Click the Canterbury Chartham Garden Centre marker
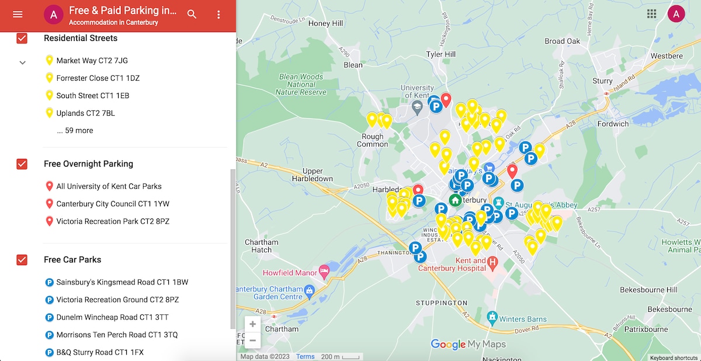 (x=310, y=290)
